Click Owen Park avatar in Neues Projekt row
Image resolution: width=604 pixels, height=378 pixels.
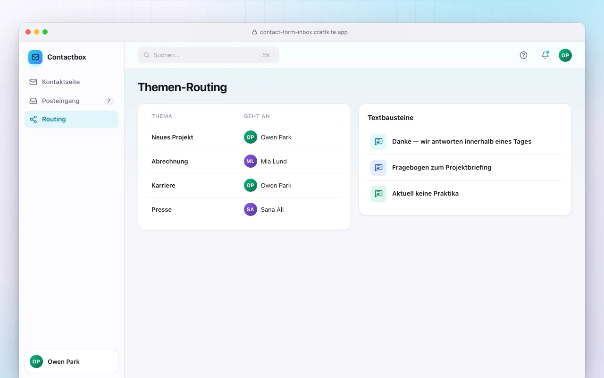point(251,137)
